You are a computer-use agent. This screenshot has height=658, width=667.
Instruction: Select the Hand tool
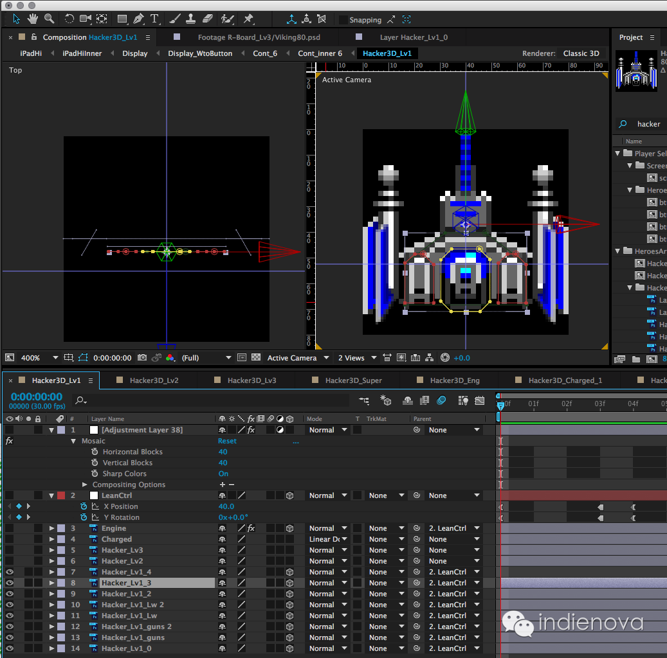[x=32, y=19]
